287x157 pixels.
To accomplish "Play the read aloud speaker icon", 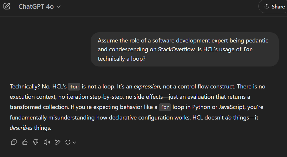I will [x=46, y=142].
